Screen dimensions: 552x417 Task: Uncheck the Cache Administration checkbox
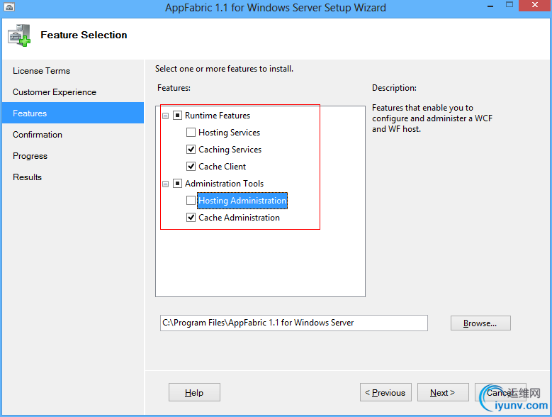tap(191, 217)
